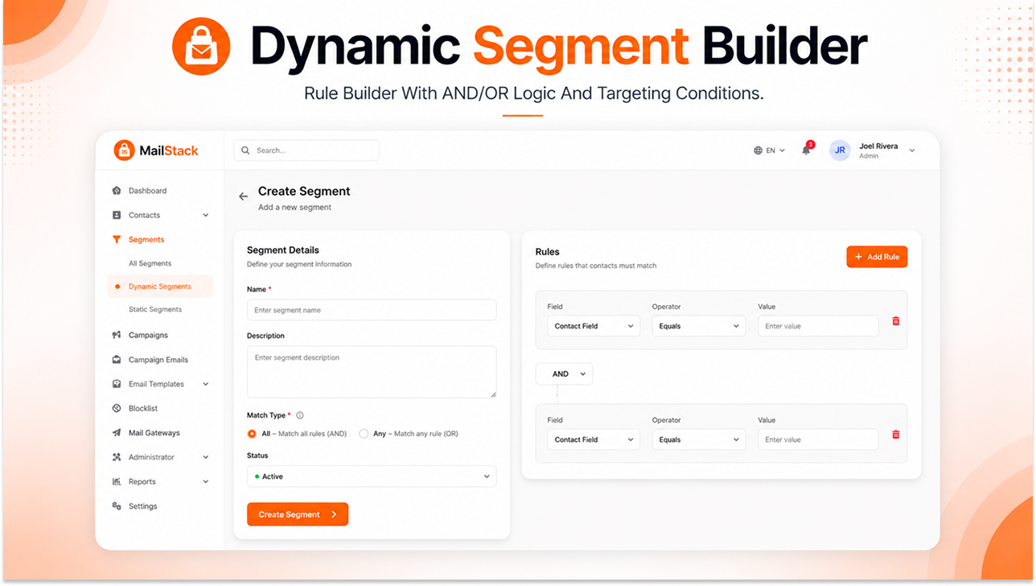Click the search magnifier icon
1036x586 pixels.
(245, 151)
